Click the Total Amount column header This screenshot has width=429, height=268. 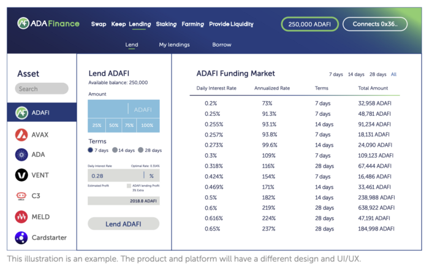pos(373,88)
